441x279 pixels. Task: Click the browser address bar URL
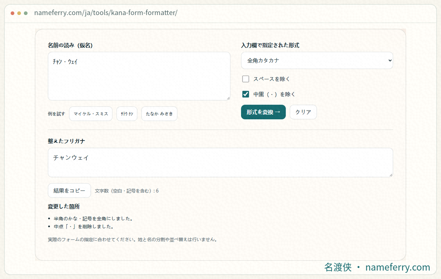tap(106, 13)
